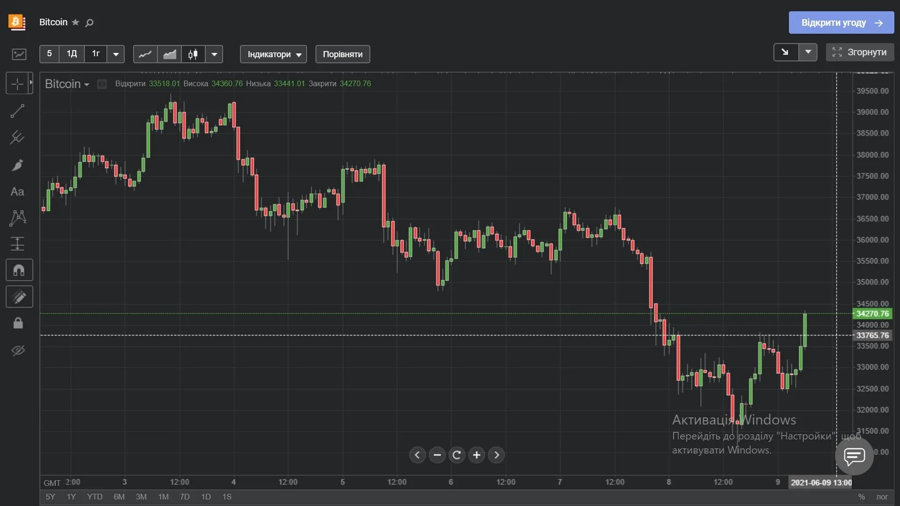The image size is (900, 506).
Task: Open the Порівняти comparison menu
Action: (342, 54)
